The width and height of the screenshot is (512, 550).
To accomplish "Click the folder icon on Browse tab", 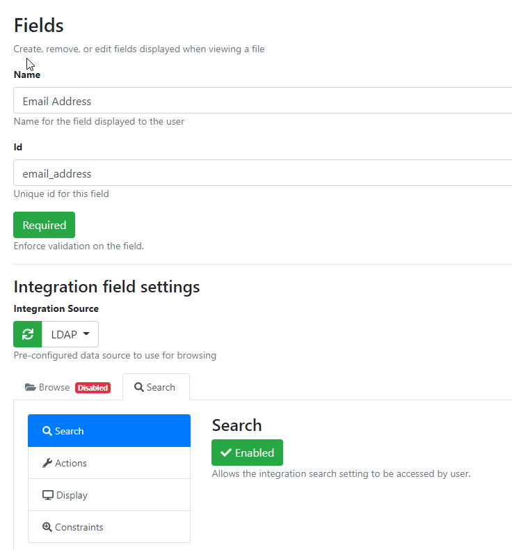I will click(30, 387).
